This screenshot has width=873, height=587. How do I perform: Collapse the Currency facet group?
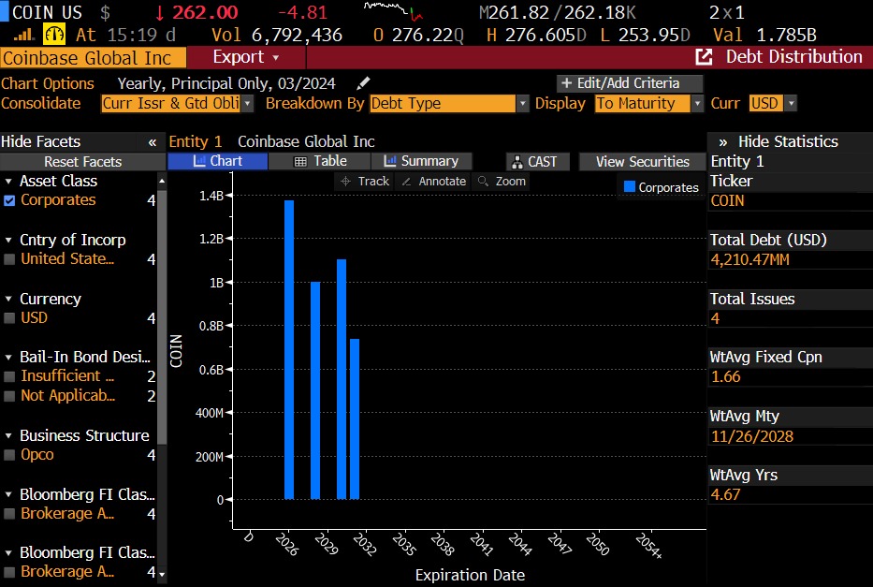pos(8,299)
